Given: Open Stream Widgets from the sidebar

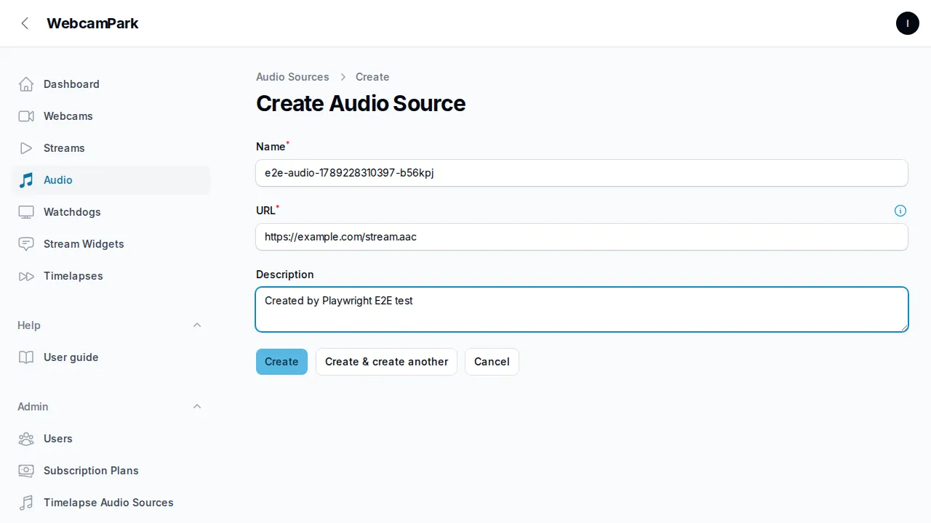Looking at the screenshot, I should pos(111,244).
